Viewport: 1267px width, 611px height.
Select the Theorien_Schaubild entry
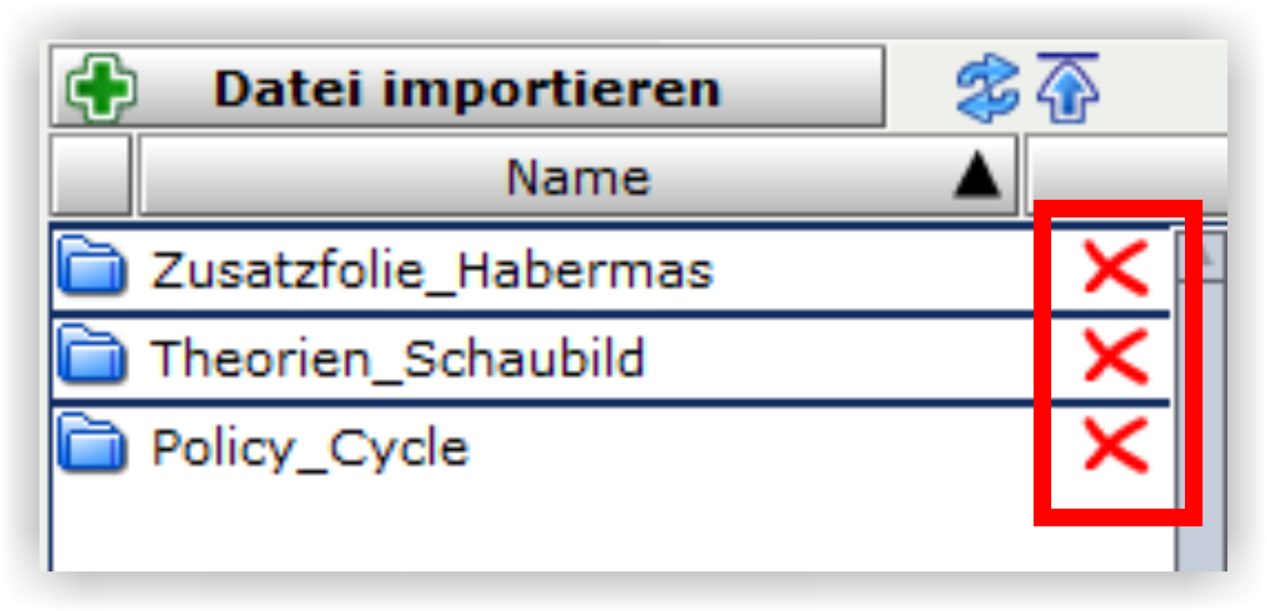pos(397,359)
